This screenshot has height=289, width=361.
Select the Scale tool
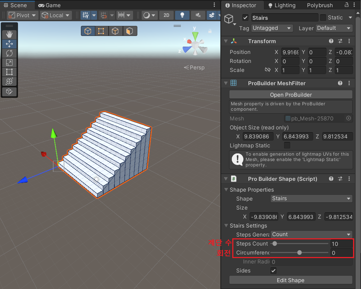click(x=9, y=63)
